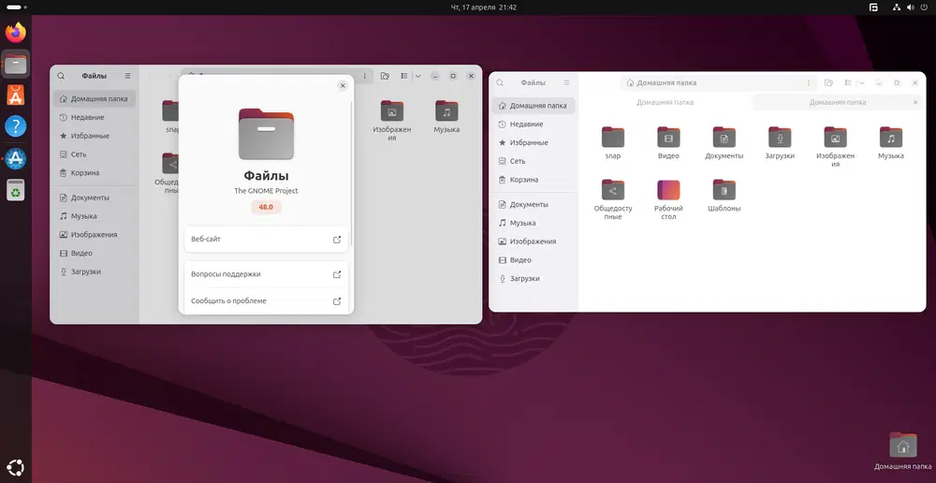Open the Общедоступные folder in the right window

(612, 199)
